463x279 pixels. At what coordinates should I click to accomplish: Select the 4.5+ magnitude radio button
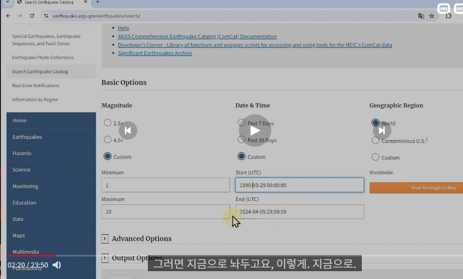[x=108, y=140]
